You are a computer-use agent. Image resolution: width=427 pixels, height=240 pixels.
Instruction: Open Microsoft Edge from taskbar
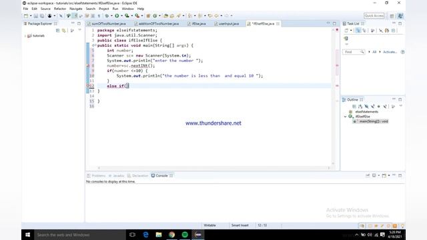click(145, 235)
